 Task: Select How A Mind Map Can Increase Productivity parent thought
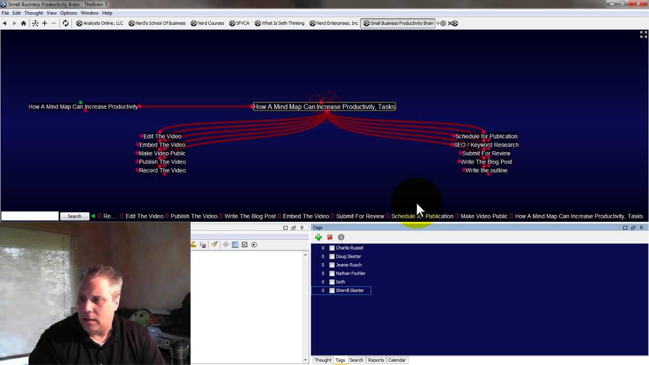(x=83, y=107)
